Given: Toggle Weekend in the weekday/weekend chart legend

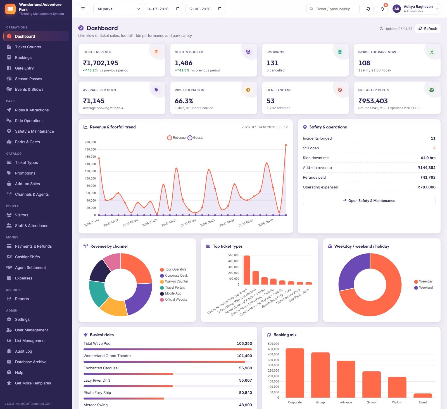Looking at the screenshot, I should pos(424,288).
